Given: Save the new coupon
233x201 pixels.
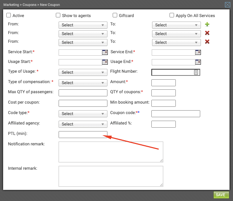Looking at the screenshot, I should click(x=221, y=195).
